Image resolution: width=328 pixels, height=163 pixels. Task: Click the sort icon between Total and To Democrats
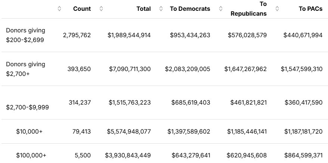161,9
